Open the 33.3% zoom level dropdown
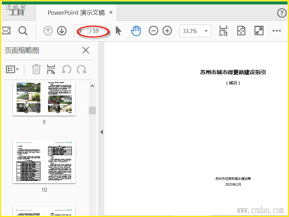 [x=195, y=31]
